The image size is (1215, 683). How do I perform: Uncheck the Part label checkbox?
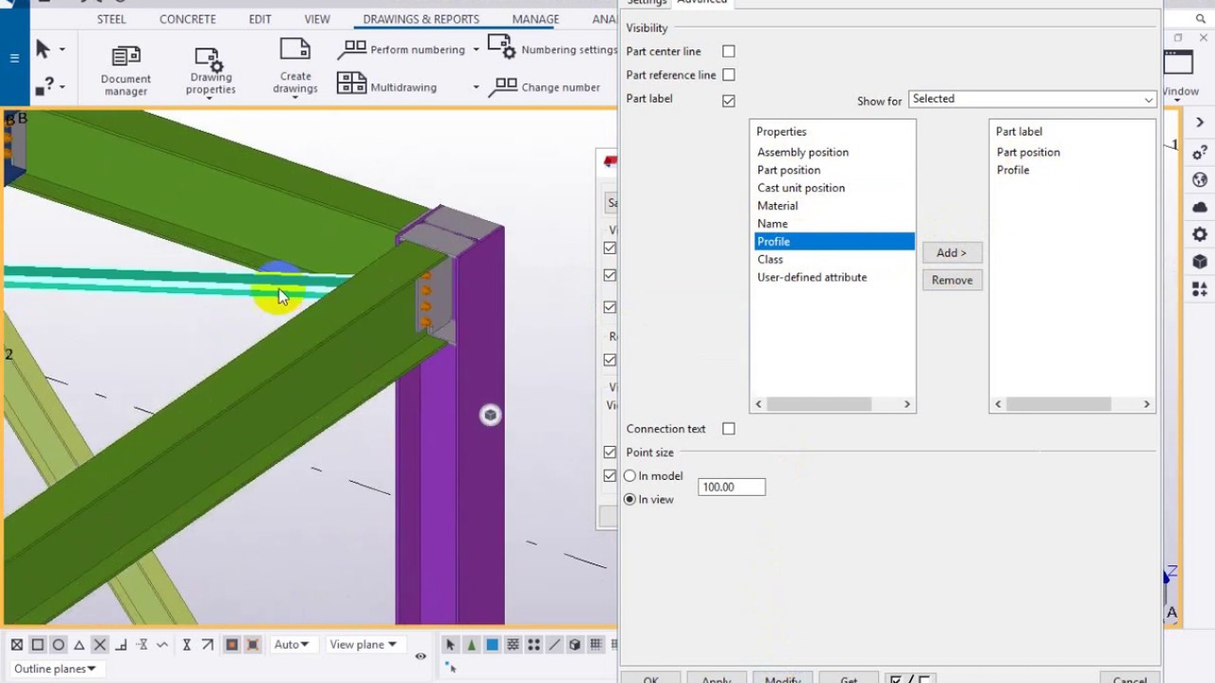point(728,101)
